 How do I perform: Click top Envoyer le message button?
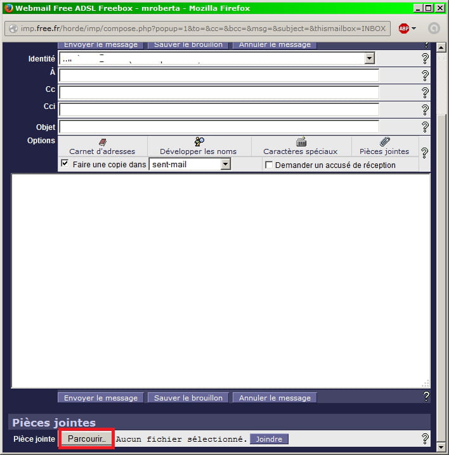tap(100, 45)
